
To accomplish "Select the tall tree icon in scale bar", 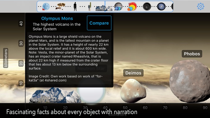I will [x=90, y=6].
